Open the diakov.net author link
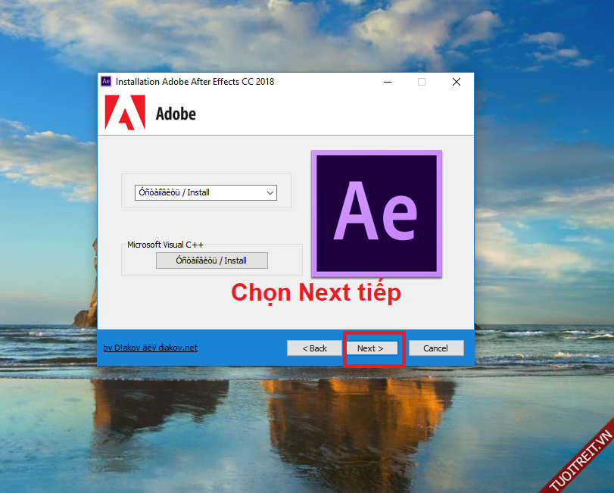 point(151,348)
